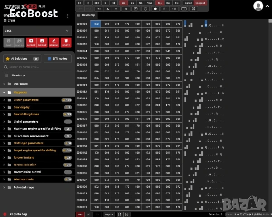Image resolution: width=272 pixels, height=217 pixels.
Task: Select Shift logic parameters folder
Action: click(x=37, y=143)
